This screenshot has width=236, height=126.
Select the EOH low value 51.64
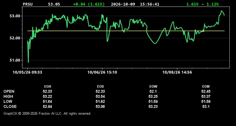[48, 101]
